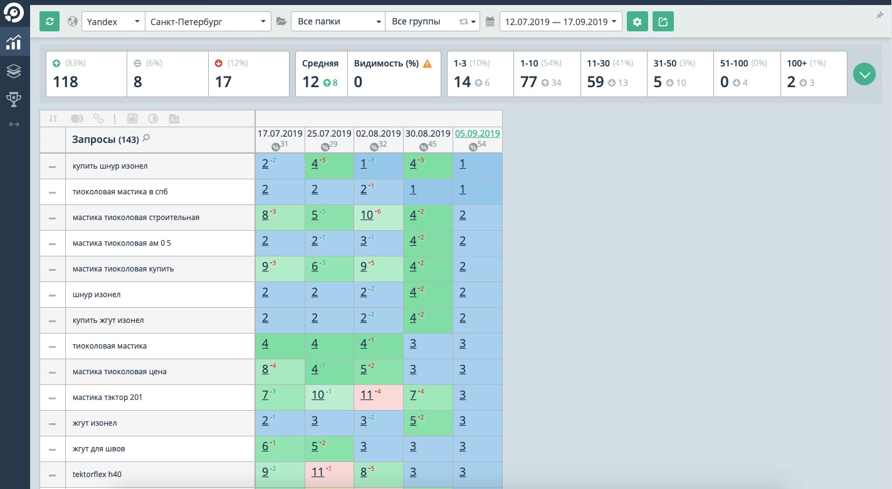Select the 31-50 positions summary tile
The width and height of the screenshot is (892, 489).
680,74
